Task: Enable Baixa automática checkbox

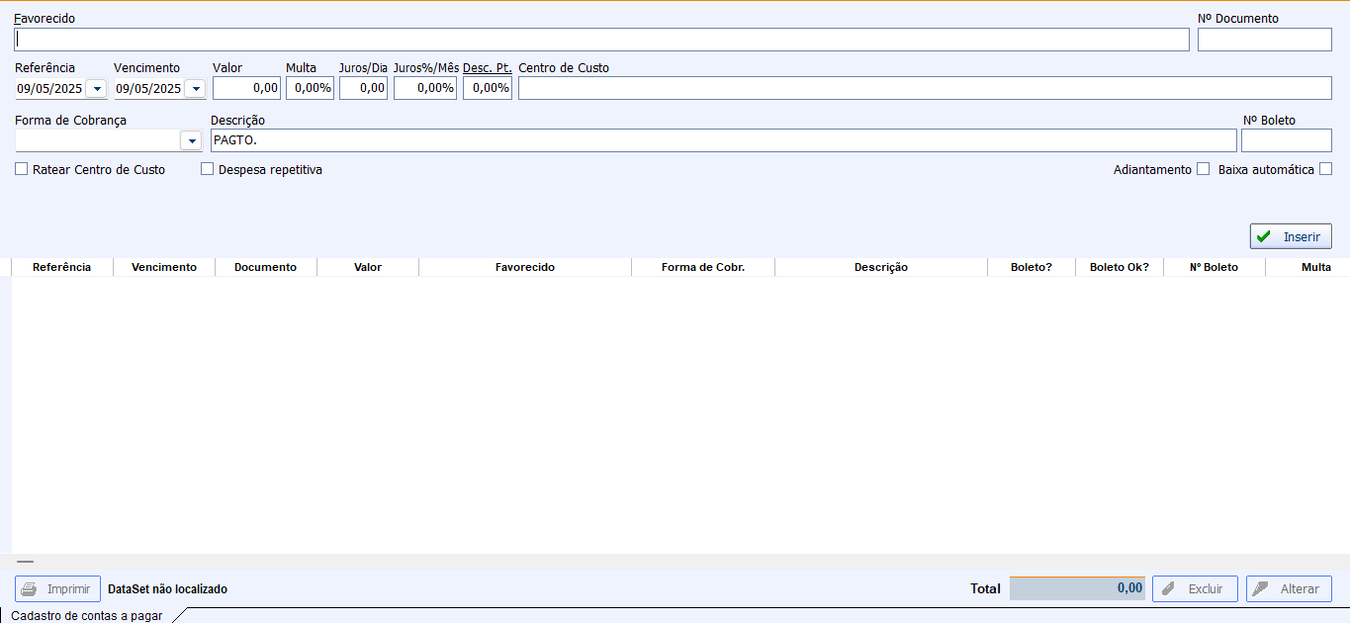Action: click(1325, 169)
